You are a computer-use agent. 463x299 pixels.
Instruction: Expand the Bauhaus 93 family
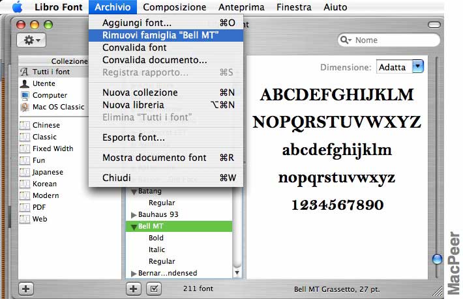(x=134, y=215)
